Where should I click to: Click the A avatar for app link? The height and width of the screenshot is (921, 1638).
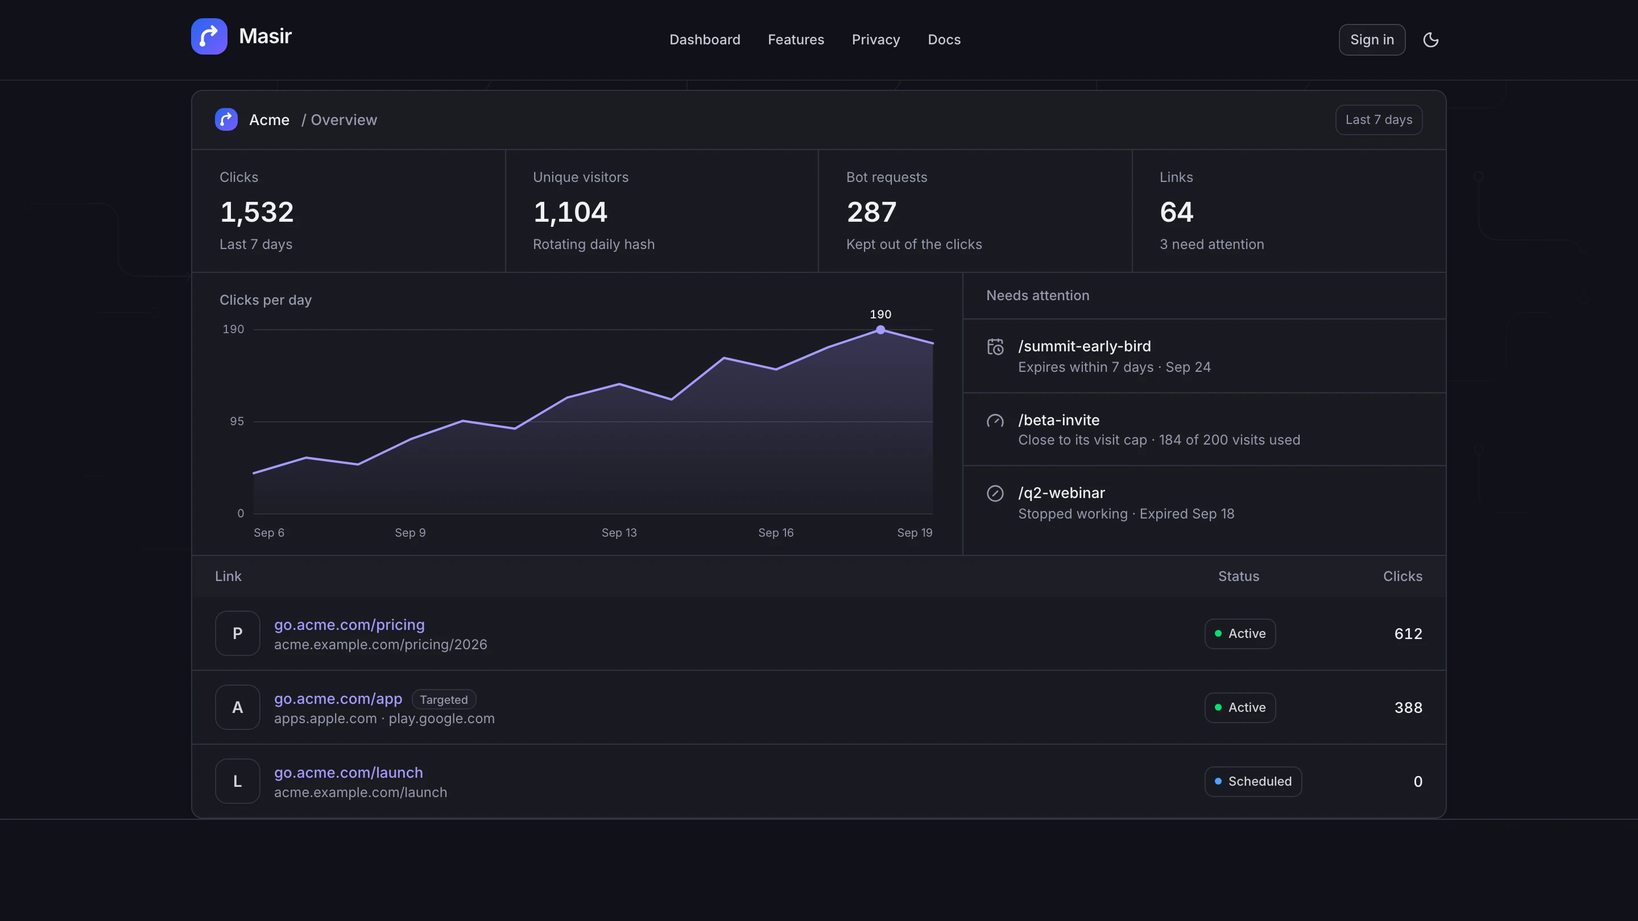(x=237, y=707)
